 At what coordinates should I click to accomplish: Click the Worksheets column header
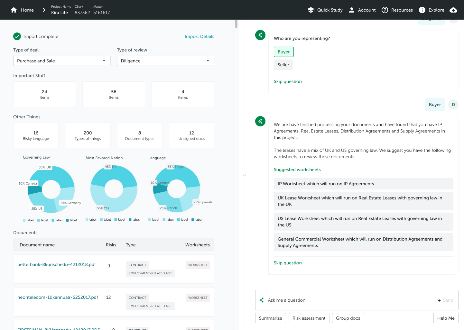(198, 245)
